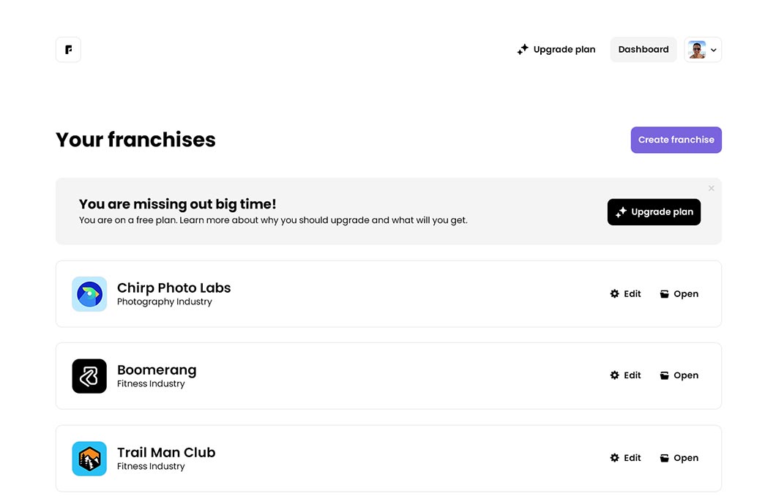Image resolution: width=776 pixels, height=496 pixels.
Task: Click the gear icon for Chirp Photo Labs
Action: pyautogui.click(x=615, y=294)
